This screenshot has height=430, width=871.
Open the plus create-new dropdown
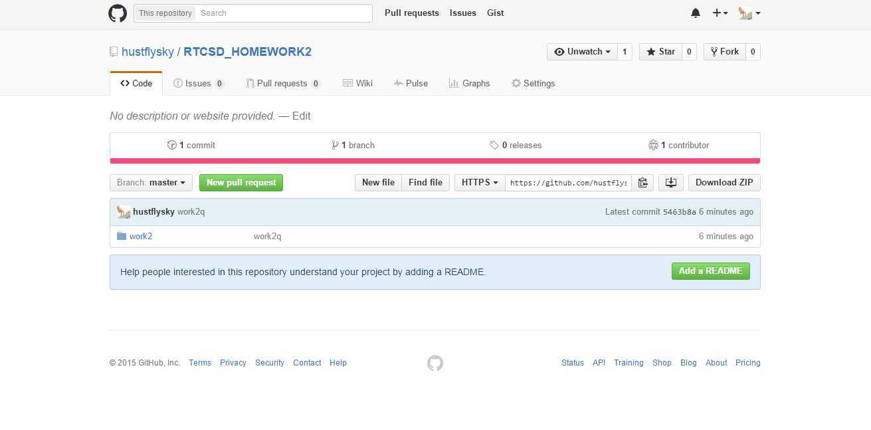click(720, 13)
